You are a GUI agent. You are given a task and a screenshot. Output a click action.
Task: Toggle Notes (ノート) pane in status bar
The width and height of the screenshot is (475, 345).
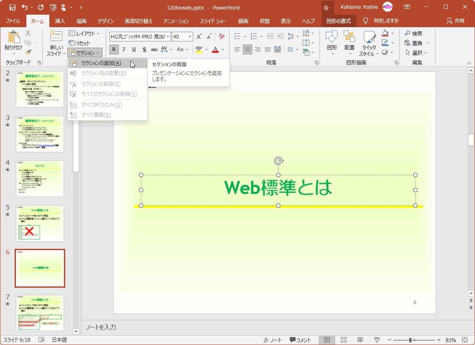click(273, 340)
